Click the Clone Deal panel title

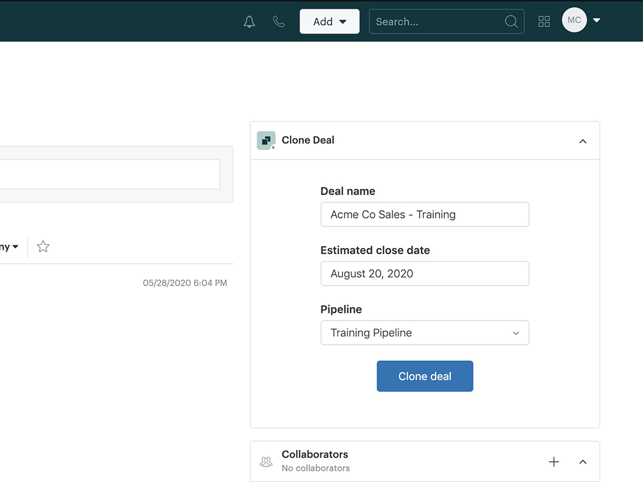308,140
